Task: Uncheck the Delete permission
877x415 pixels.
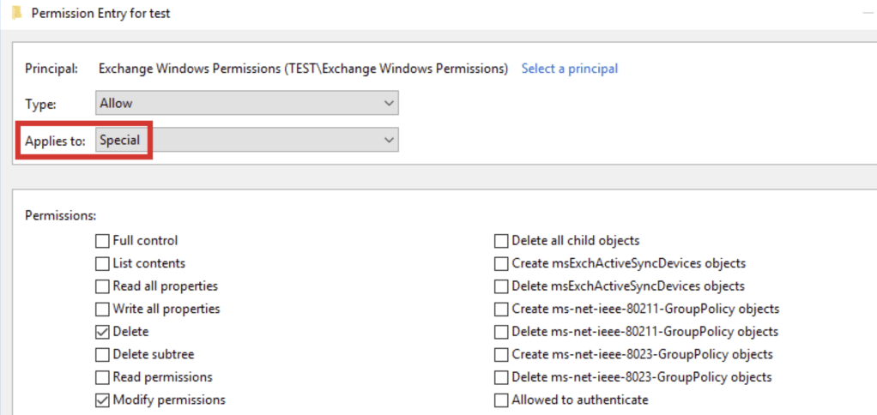Action: [x=103, y=332]
